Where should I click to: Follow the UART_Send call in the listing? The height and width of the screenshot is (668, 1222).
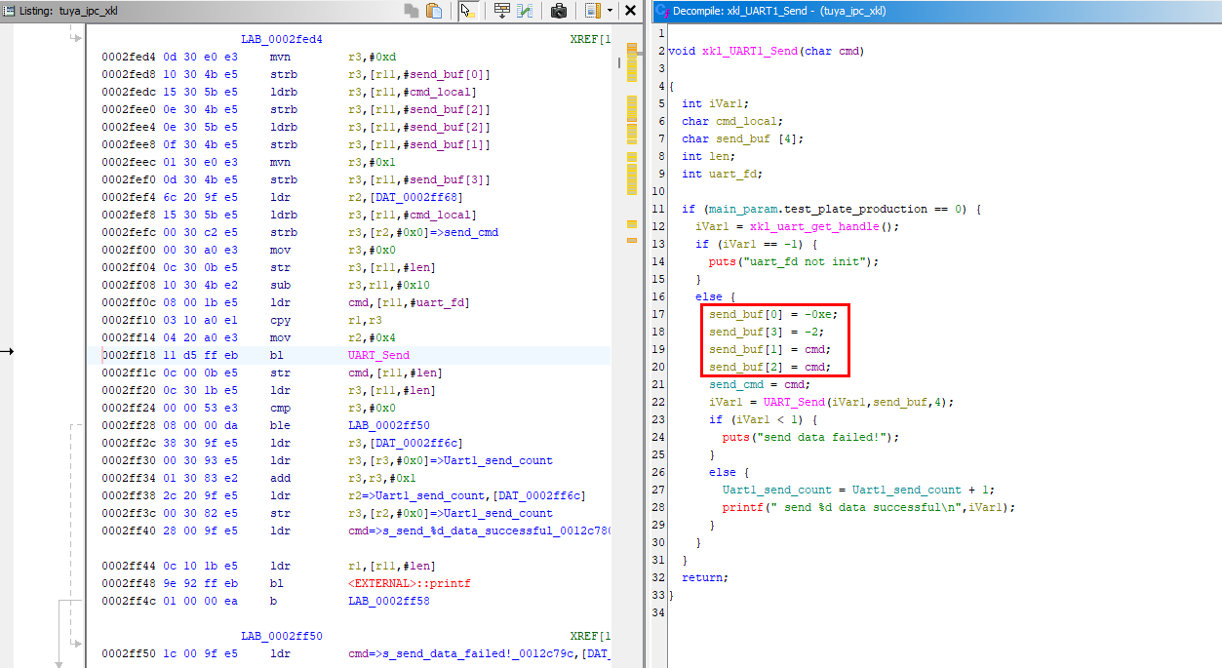(378, 356)
